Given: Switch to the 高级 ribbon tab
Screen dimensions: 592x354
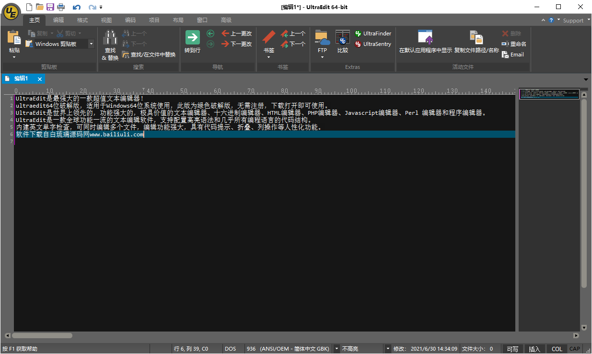Looking at the screenshot, I should (x=226, y=20).
